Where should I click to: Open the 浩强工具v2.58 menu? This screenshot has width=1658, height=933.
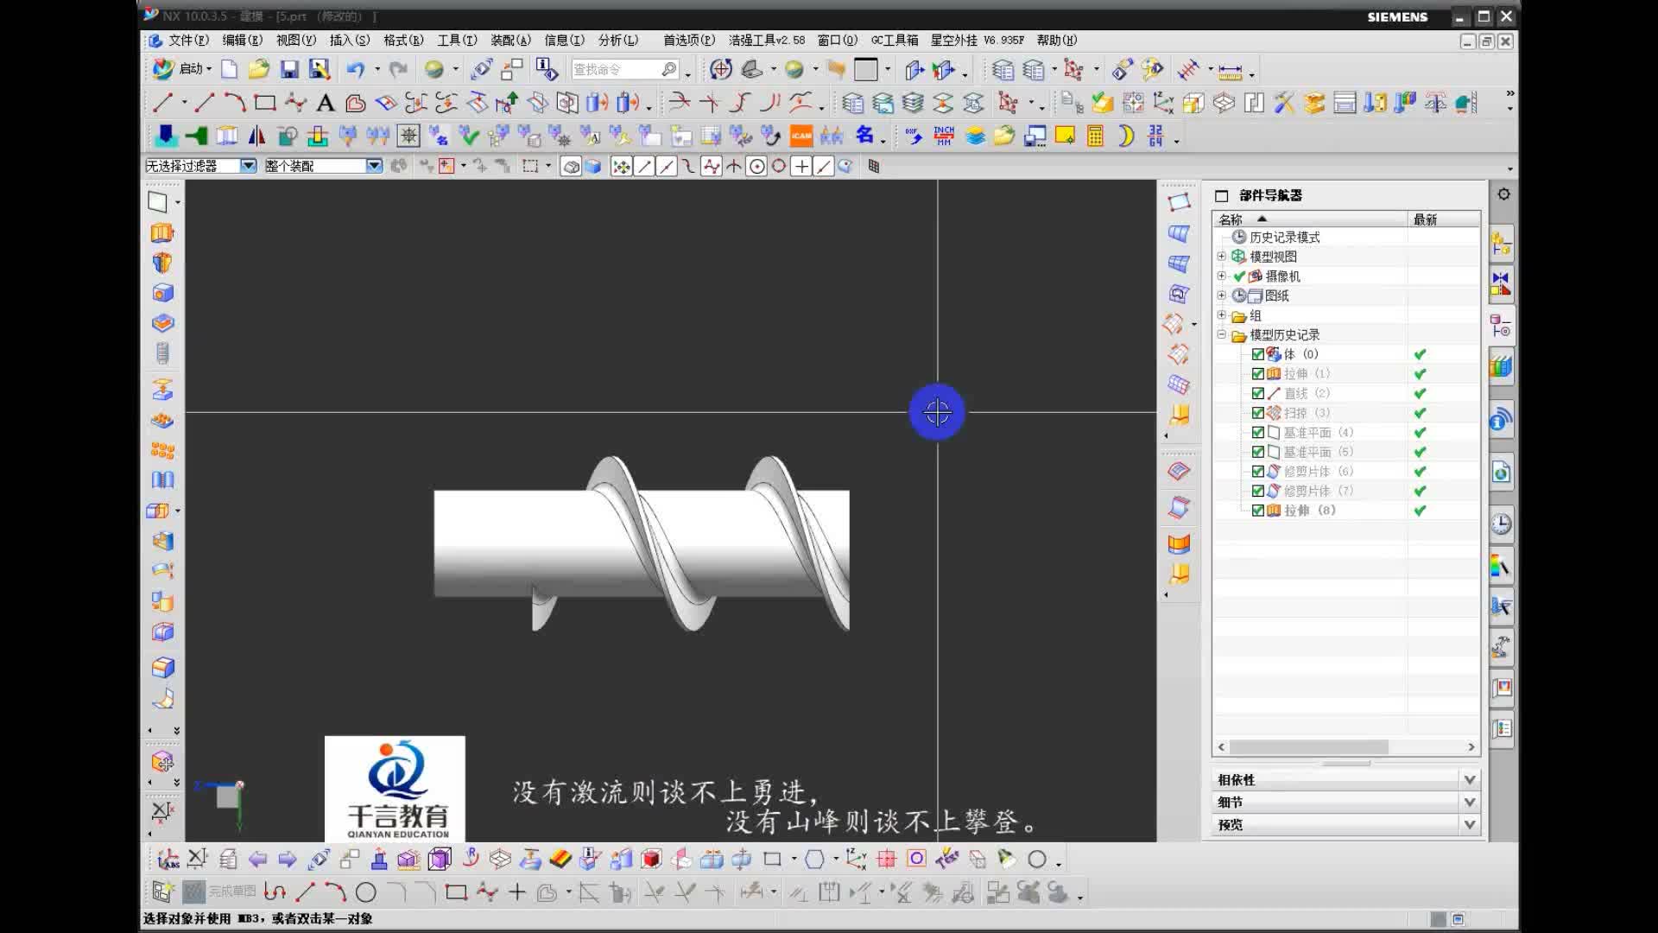click(767, 41)
